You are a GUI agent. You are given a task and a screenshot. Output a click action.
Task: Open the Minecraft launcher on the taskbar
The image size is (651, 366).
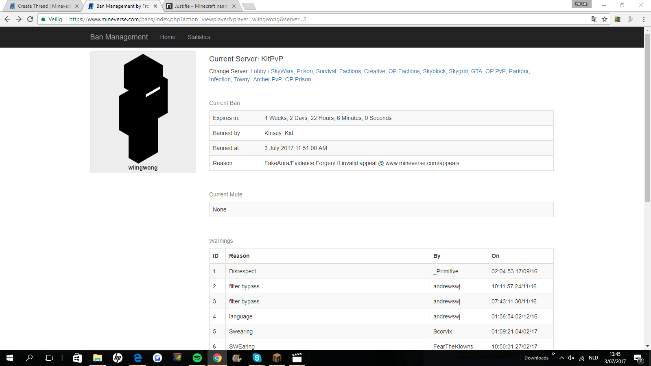coord(277,358)
